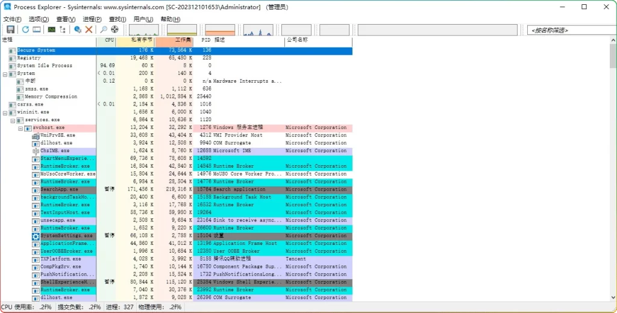Screen dimensions: 617x313
Task: Click the smss.exe process icon
Action: point(20,89)
